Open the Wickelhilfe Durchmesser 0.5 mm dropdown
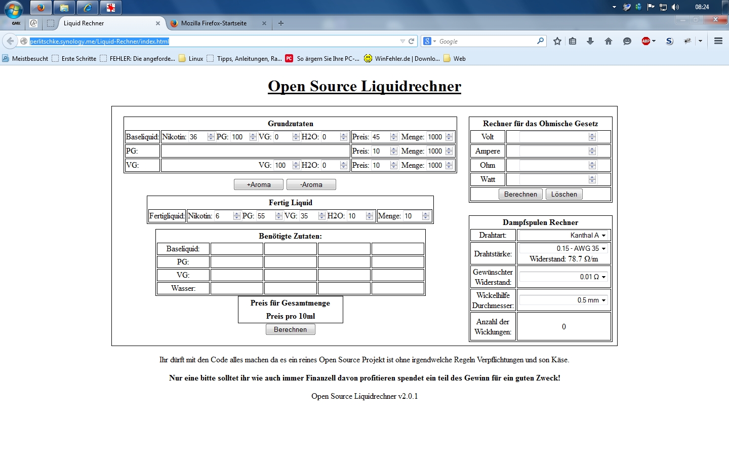The height and width of the screenshot is (456, 729). click(563, 300)
